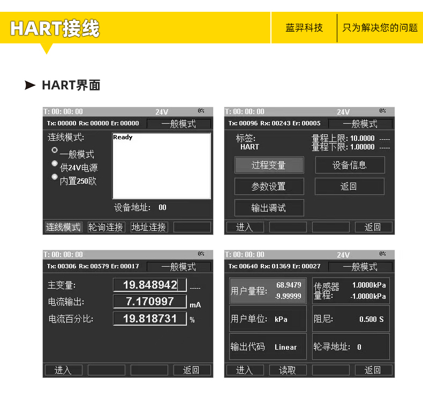Open the 设备信息 menu button

tap(350, 165)
